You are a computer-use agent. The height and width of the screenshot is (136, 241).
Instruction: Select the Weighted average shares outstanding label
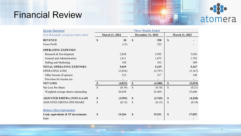[x=66, y=91]
